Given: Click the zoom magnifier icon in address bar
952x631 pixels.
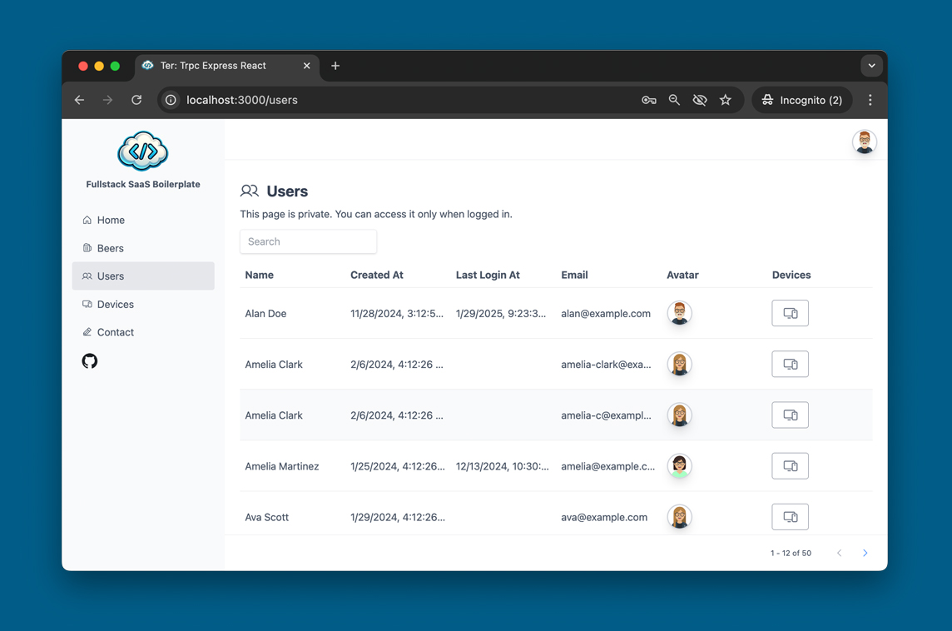Looking at the screenshot, I should [674, 100].
